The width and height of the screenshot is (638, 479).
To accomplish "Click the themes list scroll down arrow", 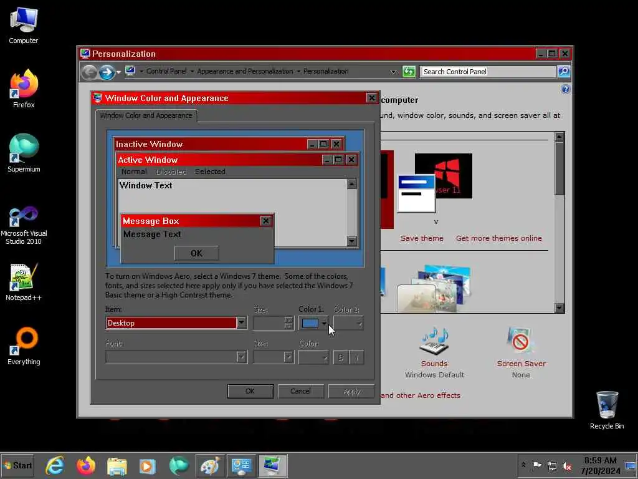I will pos(559,308).
